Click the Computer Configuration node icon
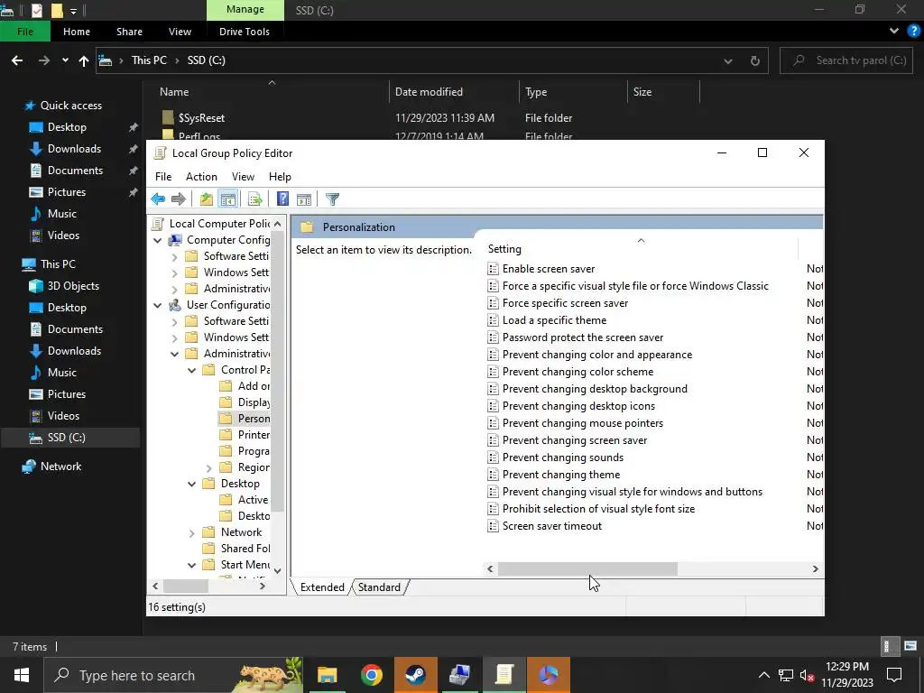Image resolution: width=924 pixels, height=693 pixels. [x=175, y=240]
